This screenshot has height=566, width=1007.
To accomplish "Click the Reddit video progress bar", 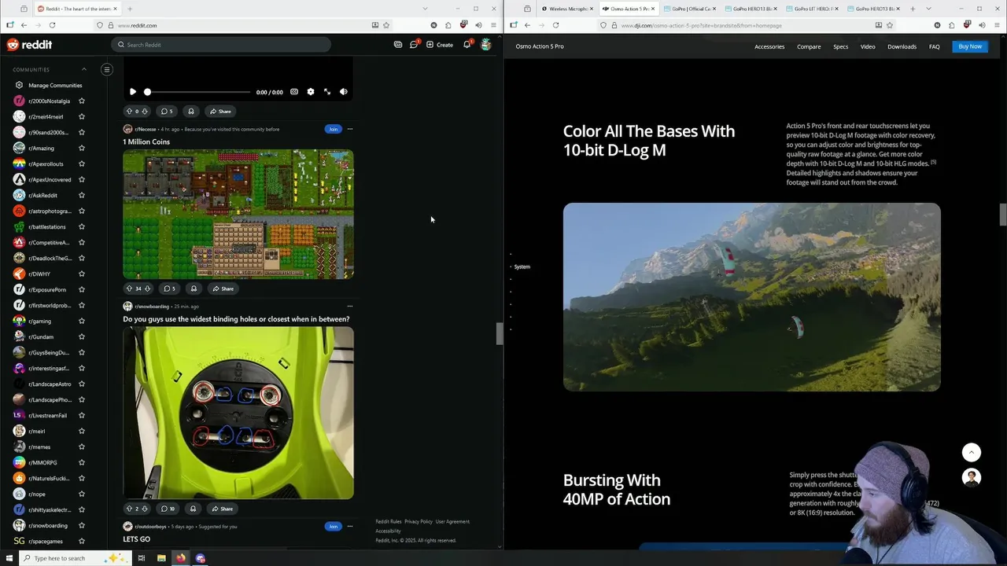I will (198, 92).
